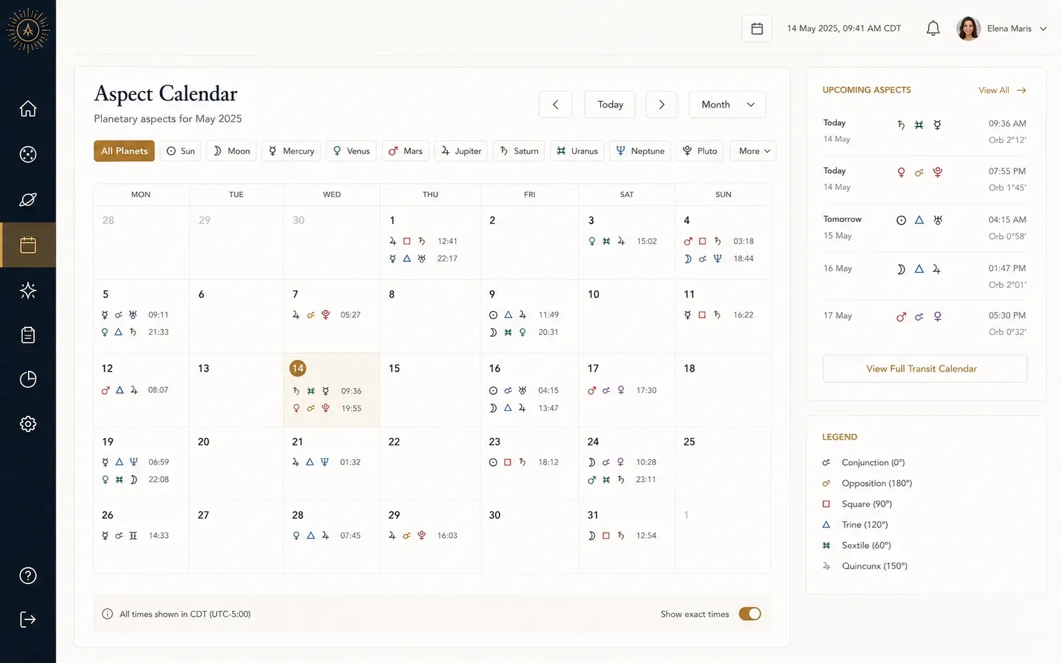1061x663 pixels.
Task: Select tomorrow's 04:15 AM upcoming aspect
Action: (x=925, y=227)
